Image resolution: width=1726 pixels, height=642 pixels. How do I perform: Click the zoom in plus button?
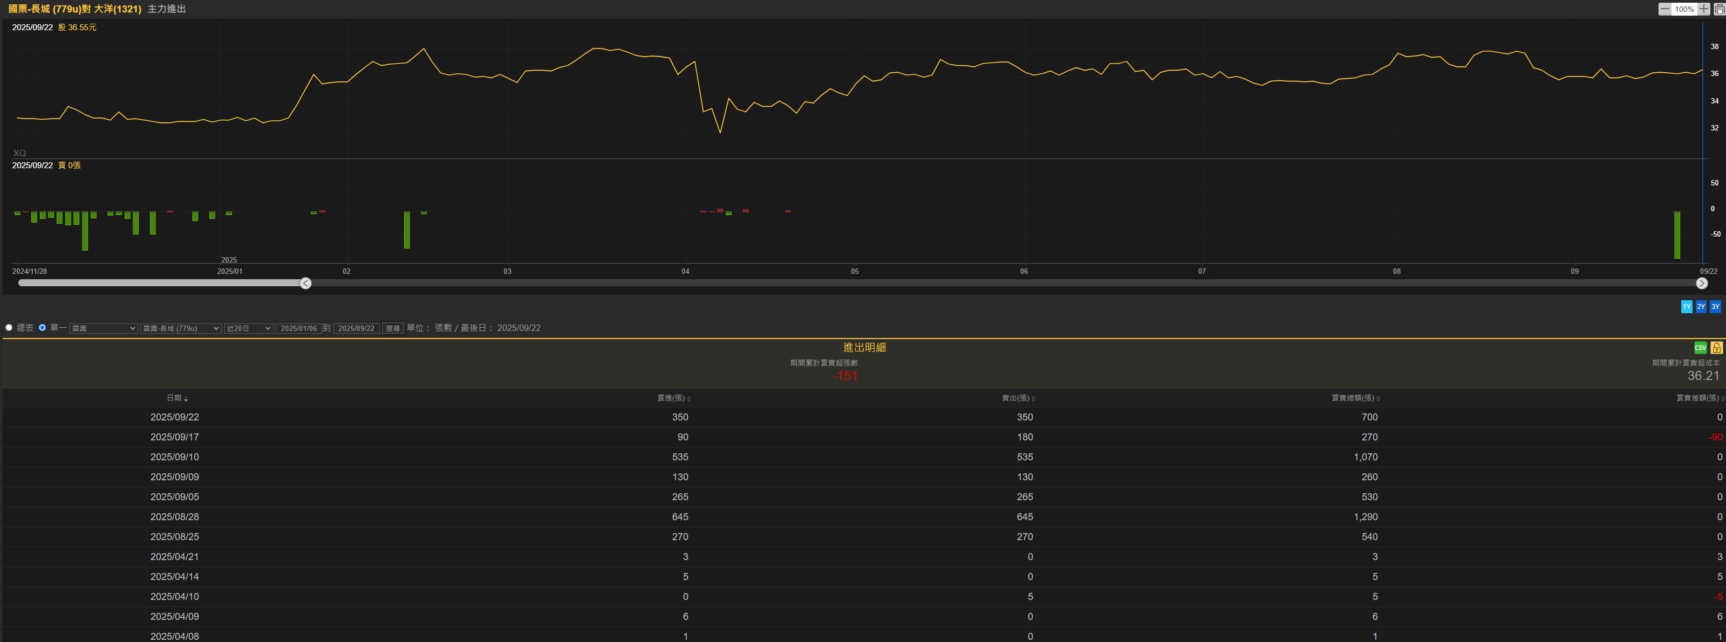click(x=1704, y=9)
